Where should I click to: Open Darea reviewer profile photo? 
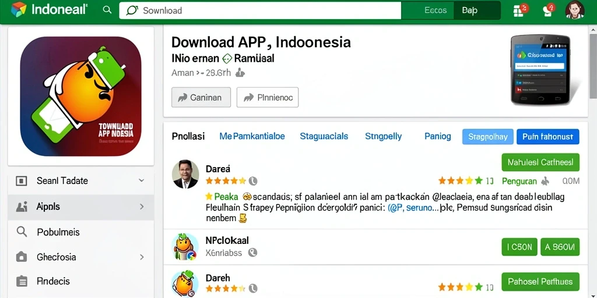[x=185, y=174]
